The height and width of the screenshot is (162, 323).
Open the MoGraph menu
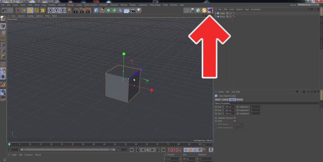point(103,5)
